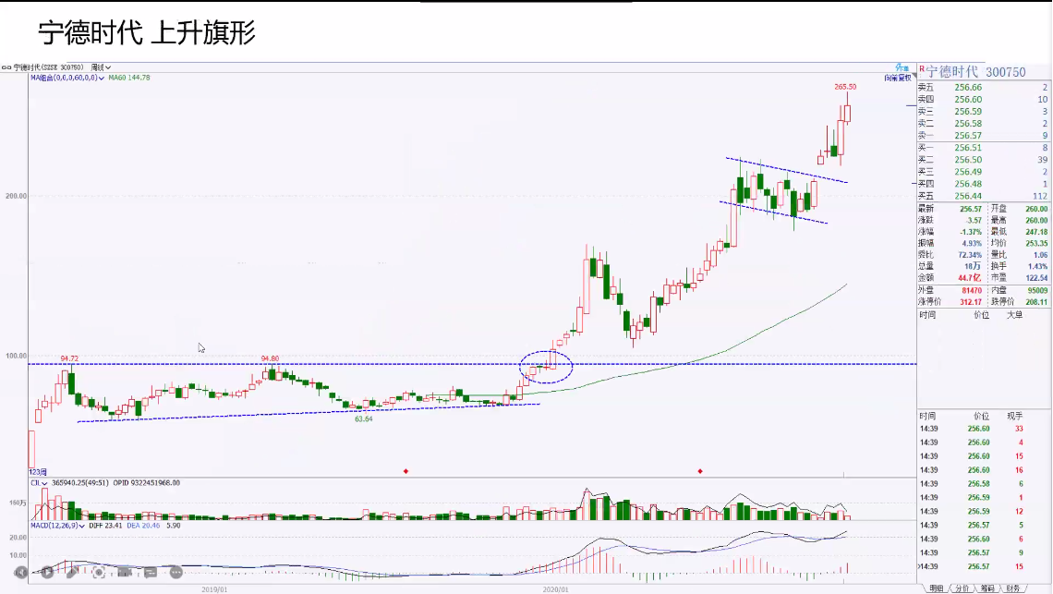Image resolution: width=1053 pixels, height=594 pixels.
Task: Click the first red diamond event marker
Action: click(x=405, y=471)
